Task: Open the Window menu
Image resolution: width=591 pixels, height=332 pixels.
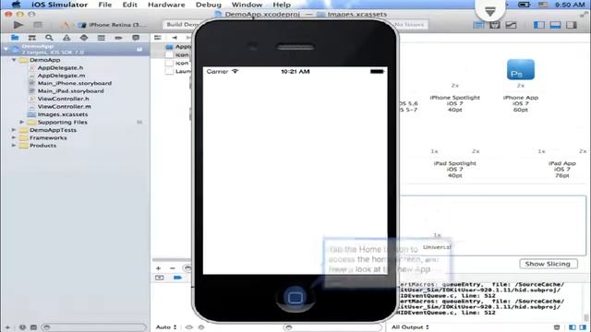Action: (247, 5)
